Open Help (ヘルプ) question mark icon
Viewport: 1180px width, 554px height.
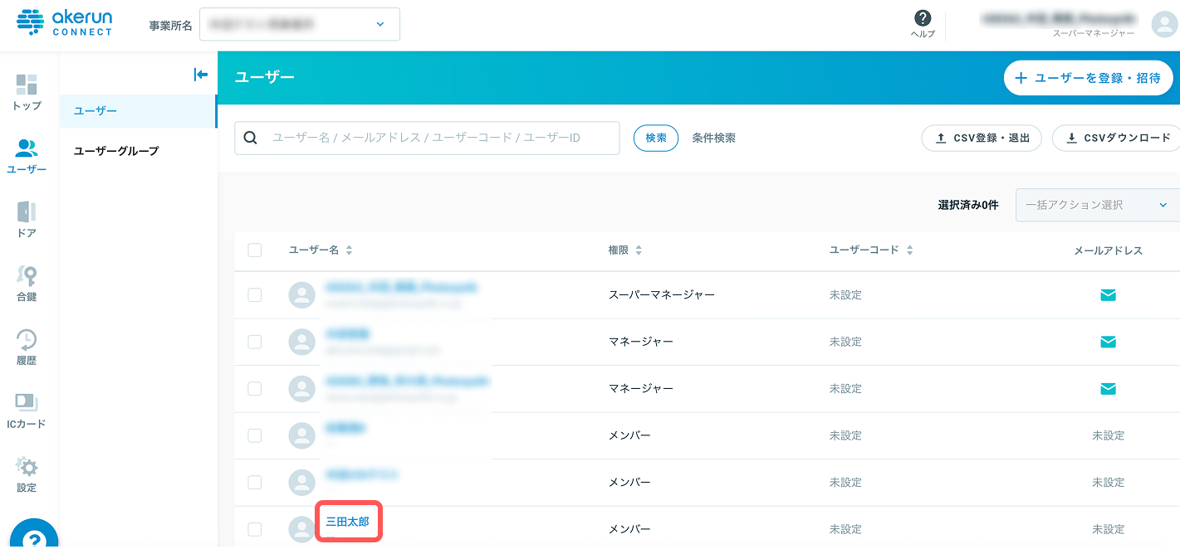click(x=922, y=19)
